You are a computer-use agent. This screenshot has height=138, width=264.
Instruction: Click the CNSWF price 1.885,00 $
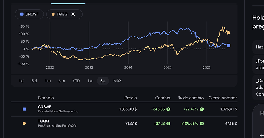[128, 109]
